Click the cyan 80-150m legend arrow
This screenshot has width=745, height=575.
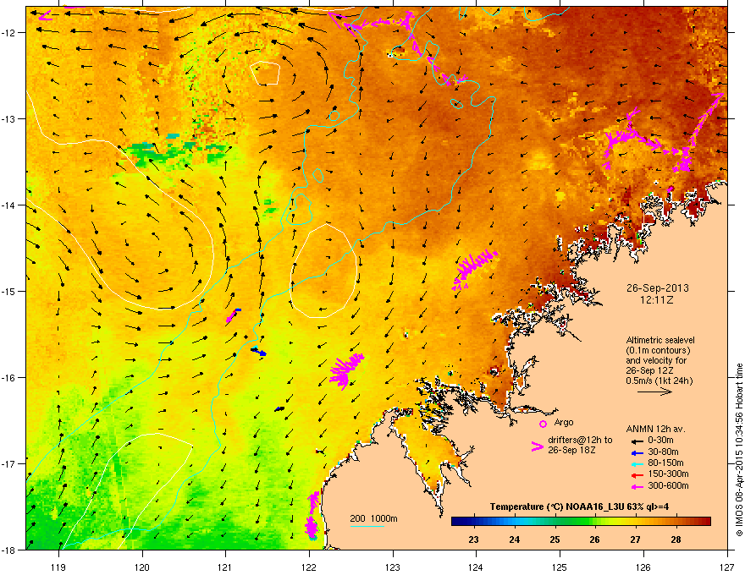coord(637,464)
